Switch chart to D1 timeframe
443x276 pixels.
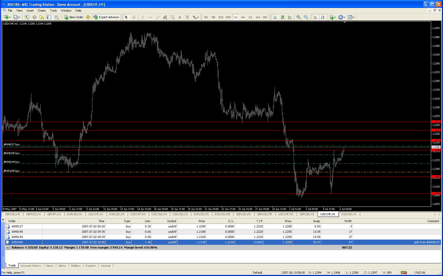[250, 17]
